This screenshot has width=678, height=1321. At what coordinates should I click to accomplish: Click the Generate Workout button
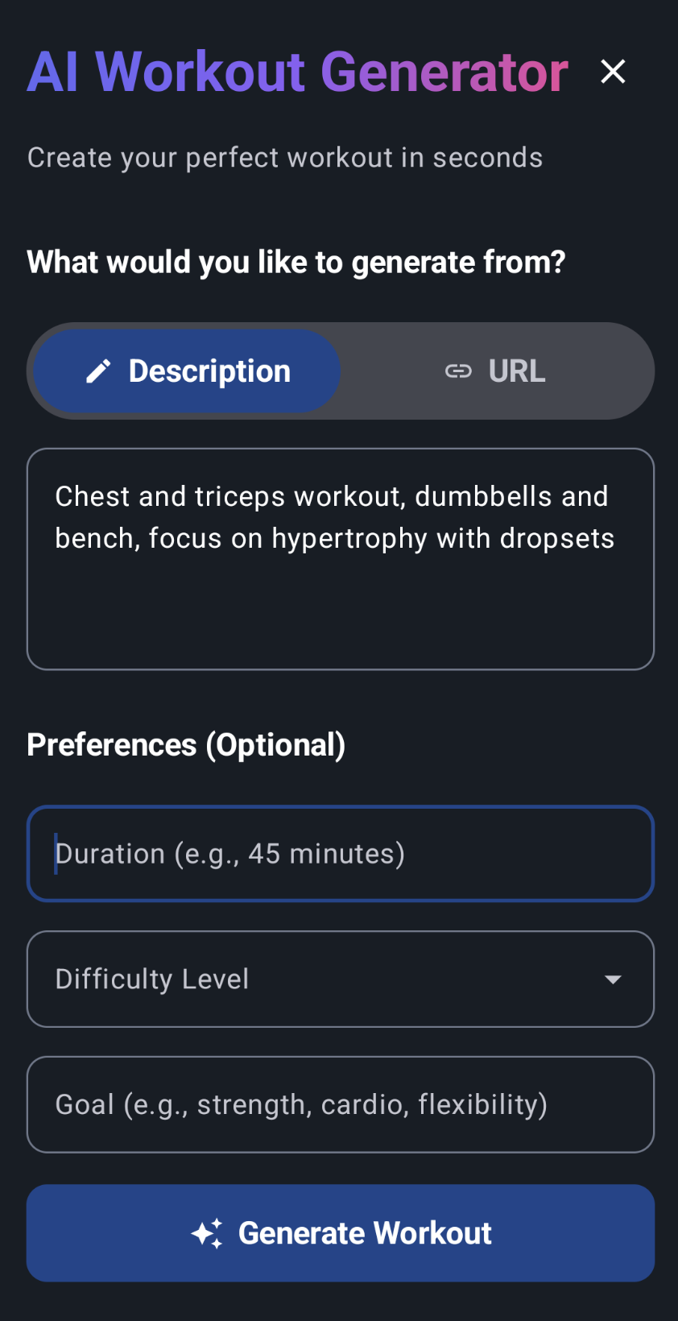click(x=339, y=1232)
